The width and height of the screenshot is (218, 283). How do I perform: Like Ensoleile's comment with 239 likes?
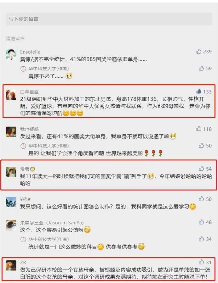point(199,52)
